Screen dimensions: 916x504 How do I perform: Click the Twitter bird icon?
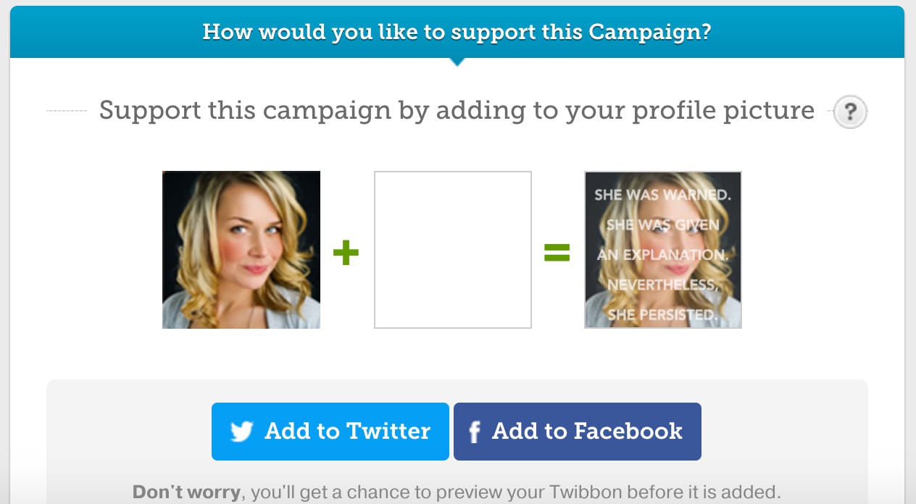242,432
